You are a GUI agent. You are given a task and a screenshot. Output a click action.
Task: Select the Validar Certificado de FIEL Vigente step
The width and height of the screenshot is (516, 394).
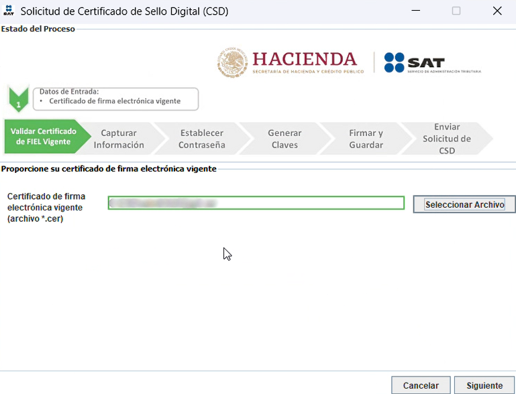(x=43, y=138)
